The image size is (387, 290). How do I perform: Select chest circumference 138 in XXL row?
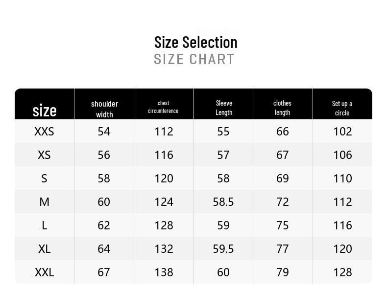[x=164, y=272]
